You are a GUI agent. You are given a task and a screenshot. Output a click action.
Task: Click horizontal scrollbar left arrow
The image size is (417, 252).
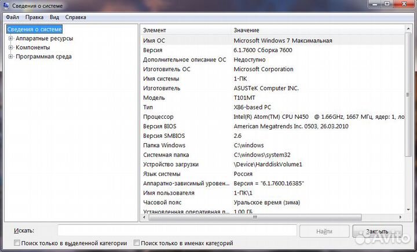point(144,217)
